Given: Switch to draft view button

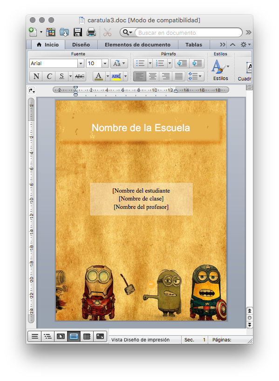Looking at the screenshot, I should 34,336.
